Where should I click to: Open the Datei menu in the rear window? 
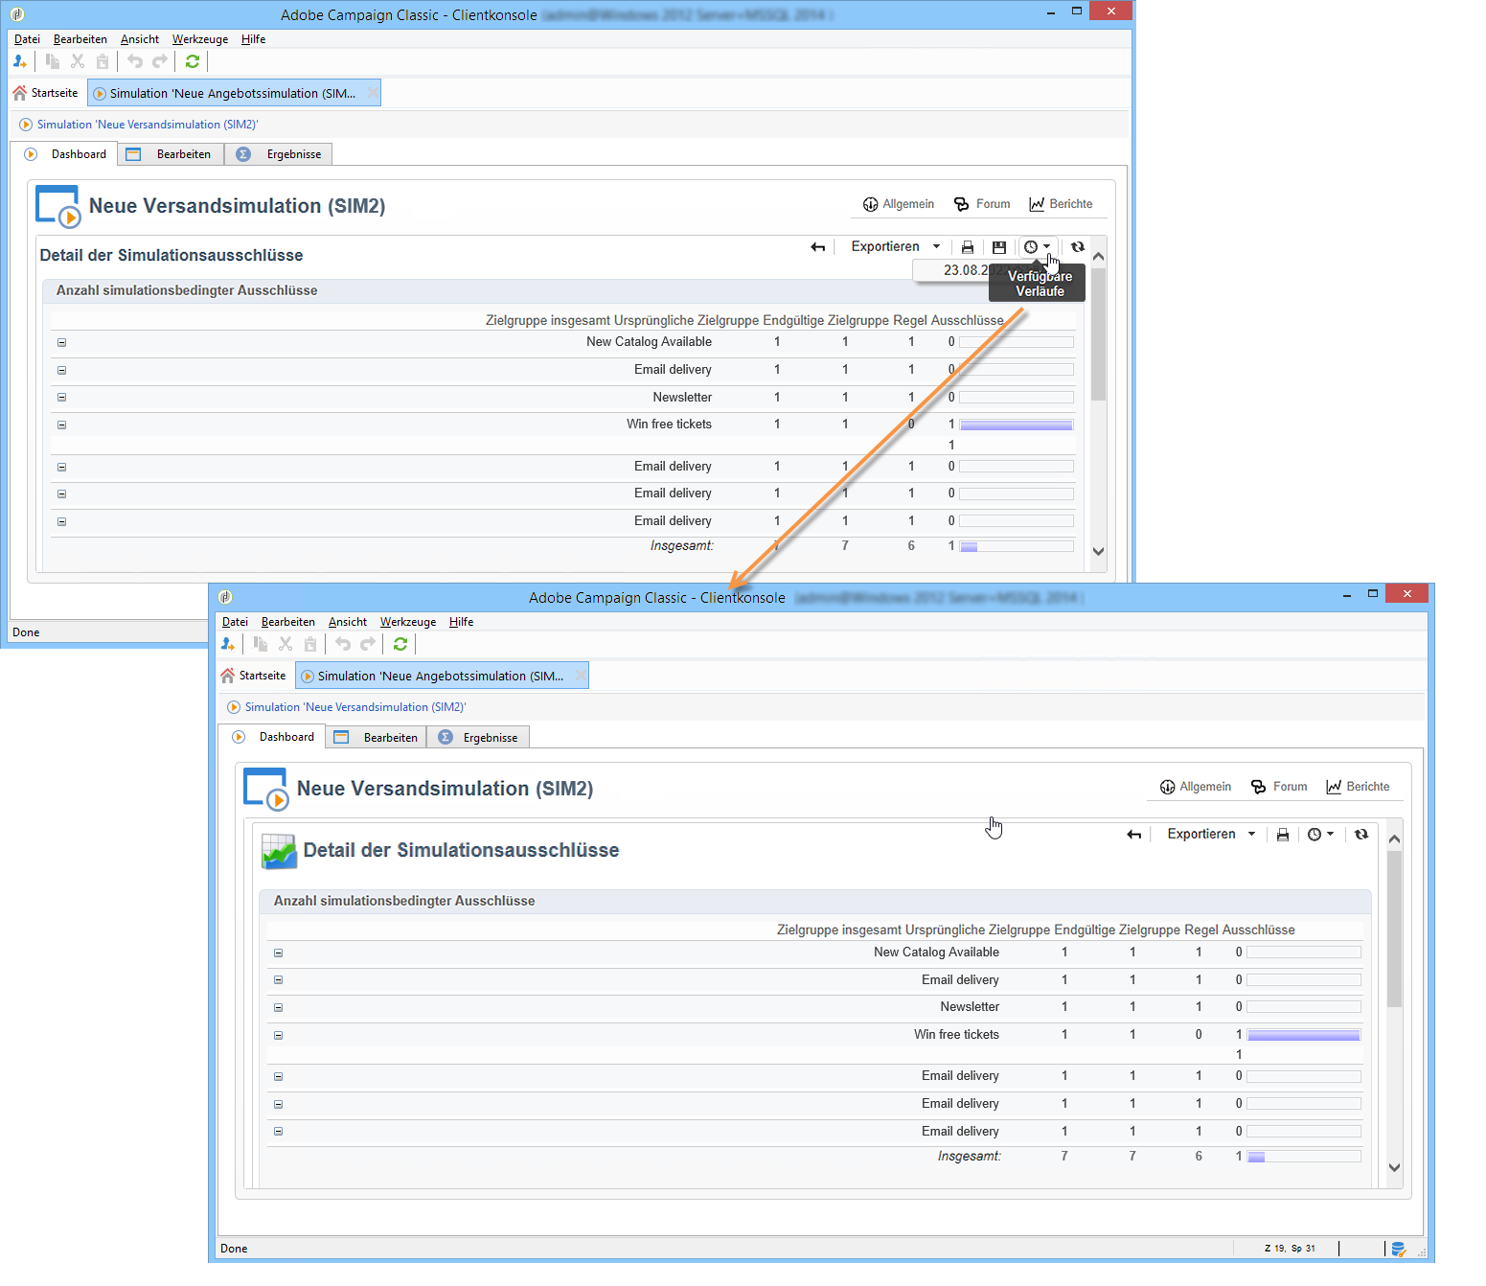click(27, 39)
